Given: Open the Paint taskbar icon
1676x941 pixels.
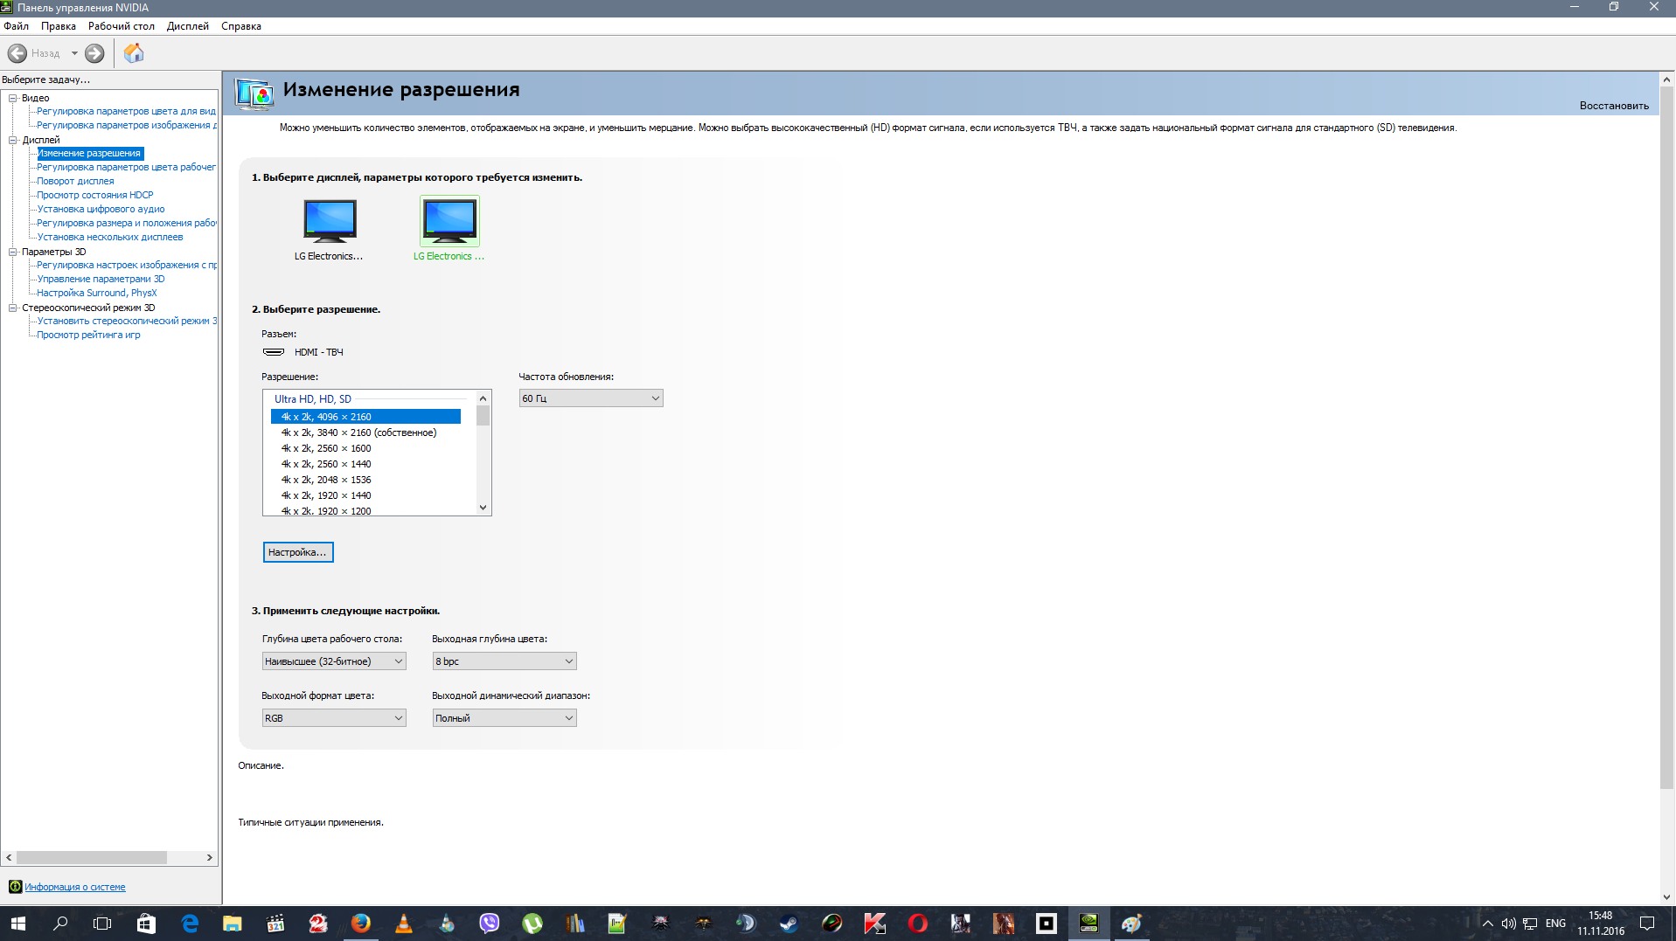Looking at the screenshot, I should (1131, 924).
